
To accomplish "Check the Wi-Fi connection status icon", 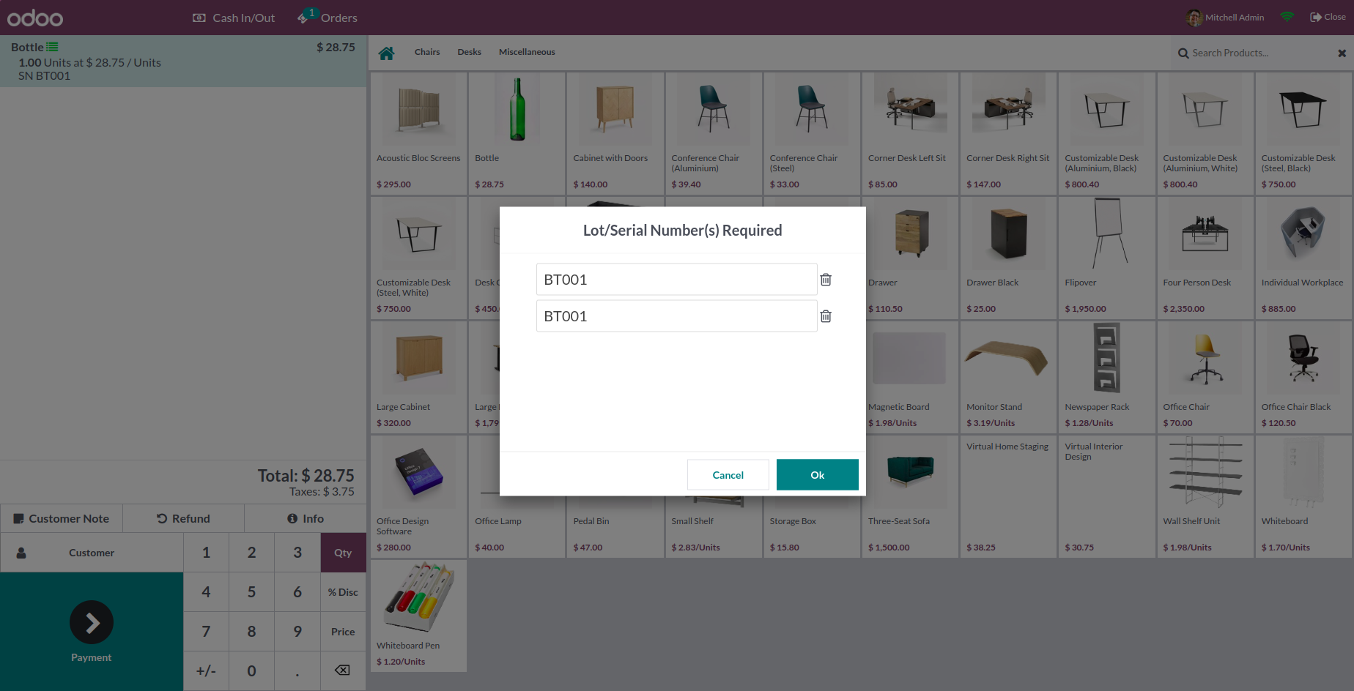I will [1287, 17].
